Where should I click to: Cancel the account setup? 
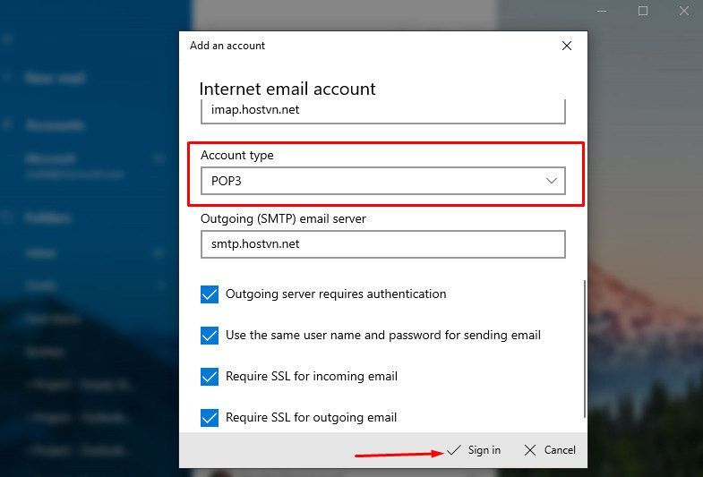(x=550, y=450)
